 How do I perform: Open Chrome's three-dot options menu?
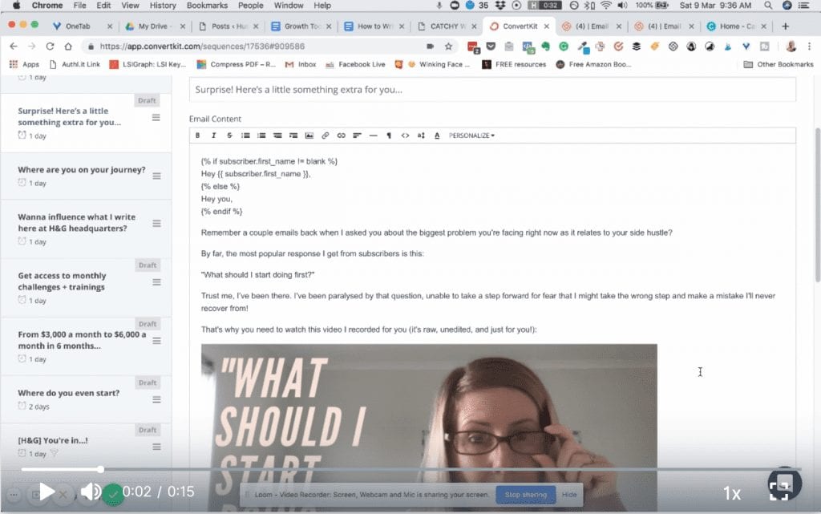click(809, 47)
